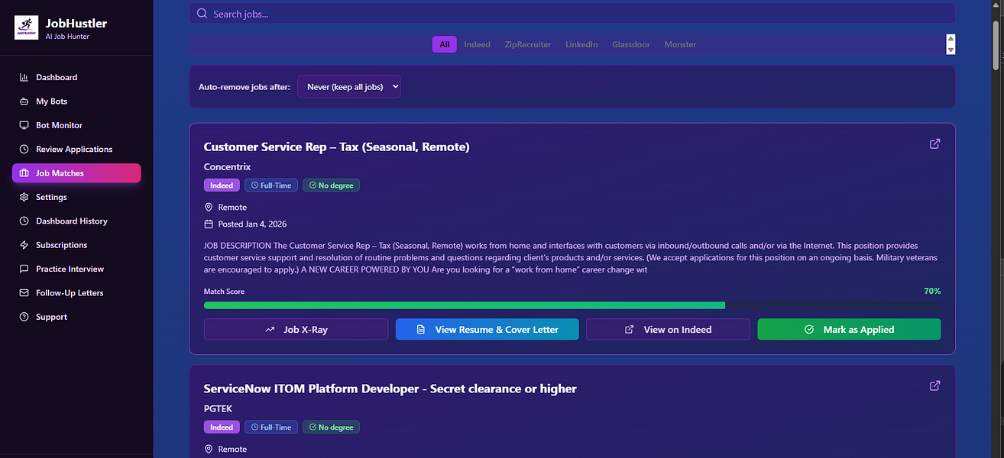Click the job description paragraph text
The image size is (1004, 458).
coord(572,257)
